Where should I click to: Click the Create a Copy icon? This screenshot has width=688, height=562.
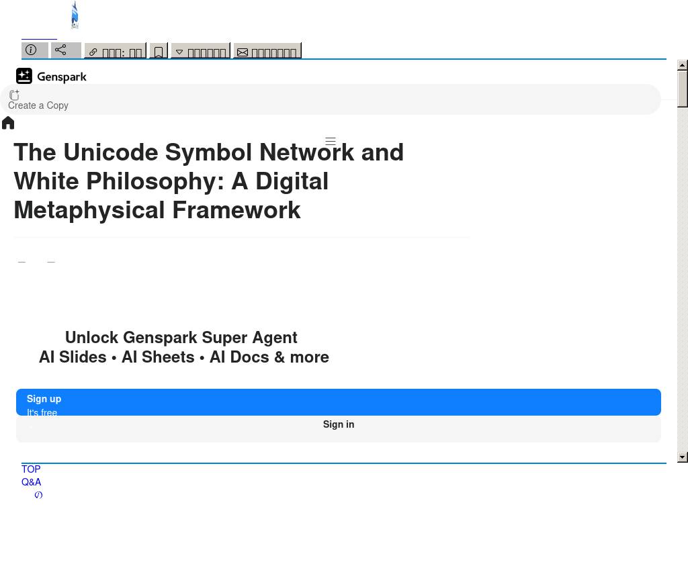point(14,95)
